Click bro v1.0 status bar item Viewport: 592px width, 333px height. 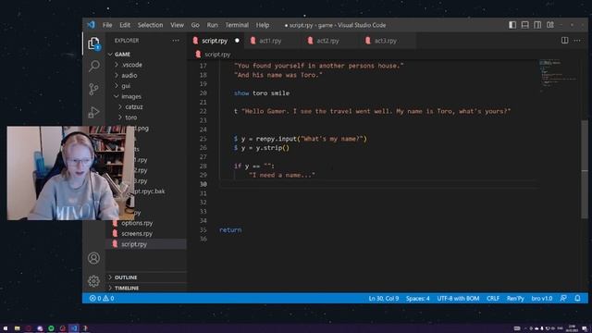tap(542, 298)
